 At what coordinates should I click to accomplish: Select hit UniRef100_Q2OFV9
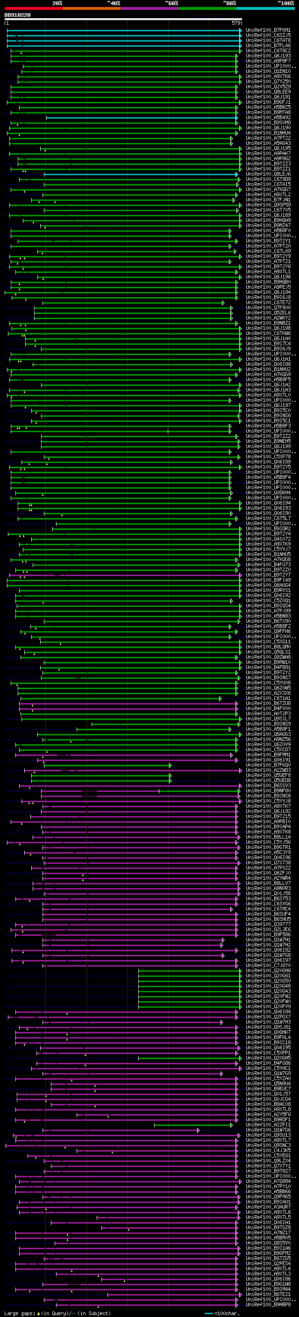tap(268, 1007)
